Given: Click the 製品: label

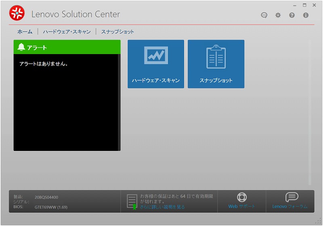Looking at the screenshot, I should coord(18,197).
